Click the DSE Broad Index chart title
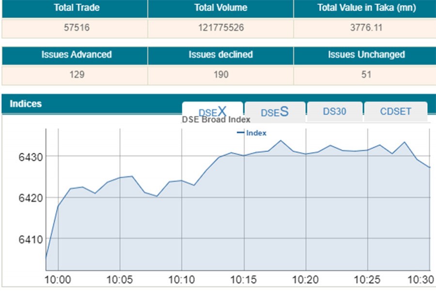This screenshot has height=291, width=436. click(216, 120)
